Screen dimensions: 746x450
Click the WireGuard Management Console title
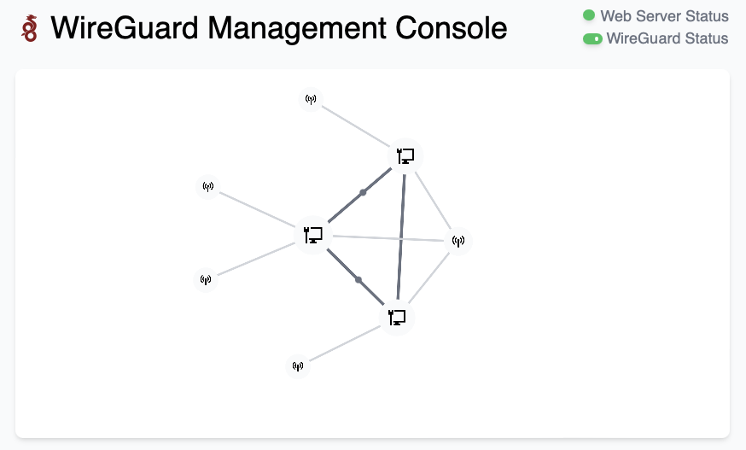tap(279, 29)
